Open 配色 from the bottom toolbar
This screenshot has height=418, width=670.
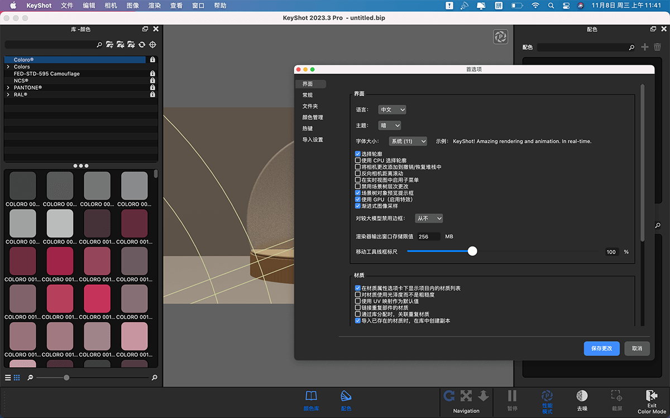point(346,401)
